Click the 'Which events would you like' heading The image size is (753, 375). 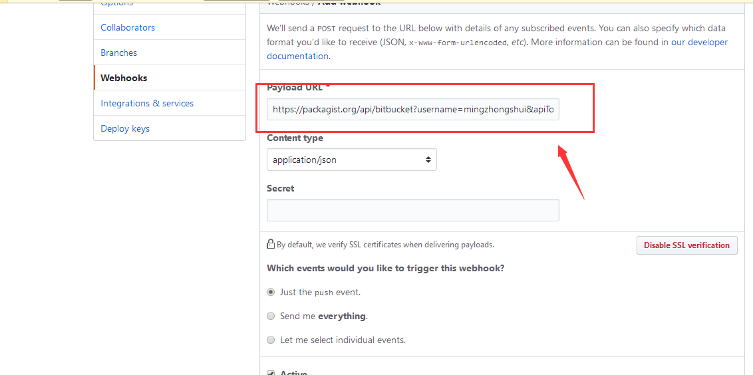coord(386,269)
